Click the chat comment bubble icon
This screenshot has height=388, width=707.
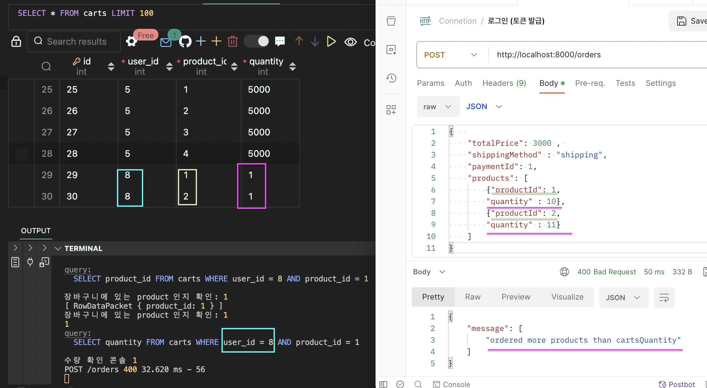[280, 41]
